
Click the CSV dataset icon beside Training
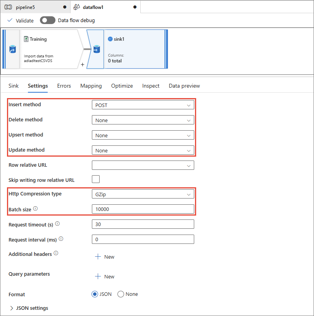(x=26, y=39)
